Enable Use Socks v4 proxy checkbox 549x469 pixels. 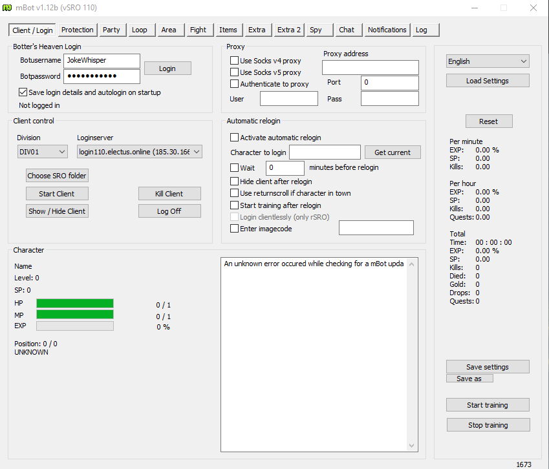point(235,61)
